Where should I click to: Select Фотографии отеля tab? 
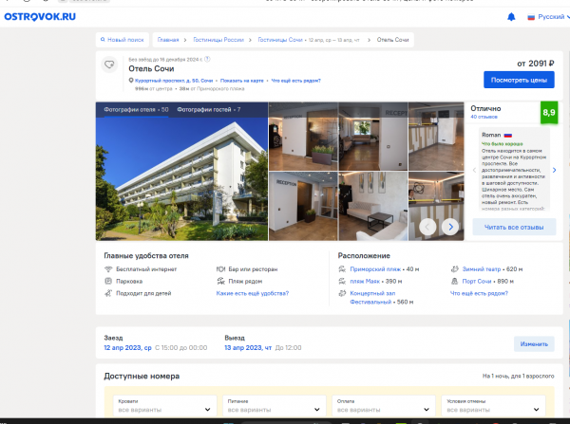135,109
